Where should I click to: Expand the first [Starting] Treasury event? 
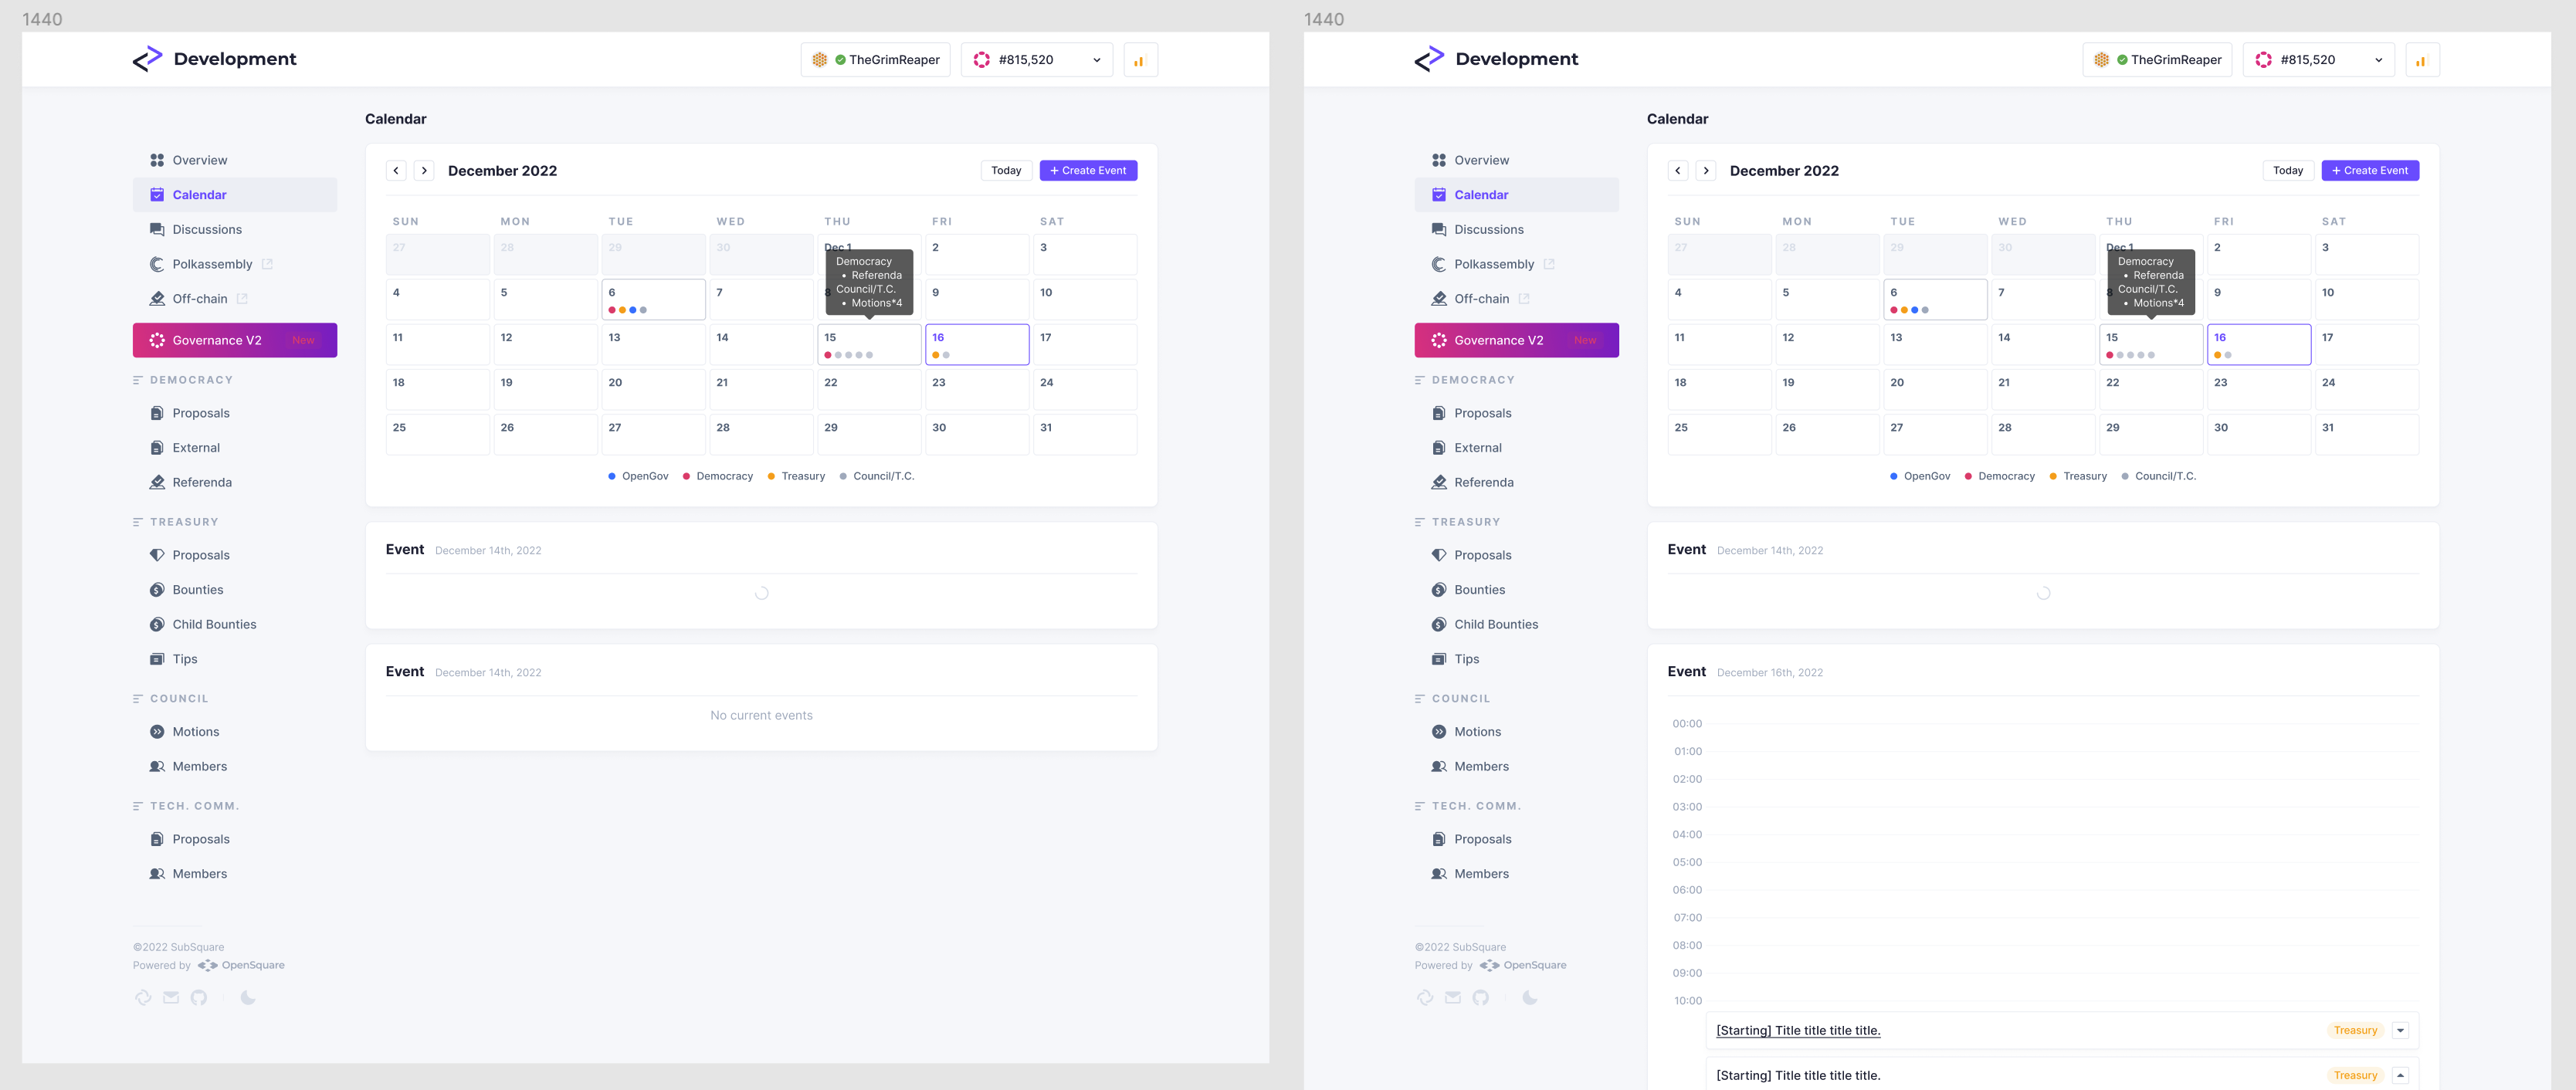coord(2401,1029)
